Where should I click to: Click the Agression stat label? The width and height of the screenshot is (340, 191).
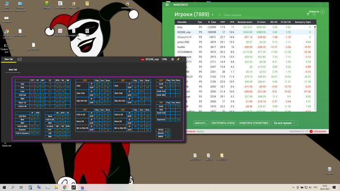click(161, 120)
